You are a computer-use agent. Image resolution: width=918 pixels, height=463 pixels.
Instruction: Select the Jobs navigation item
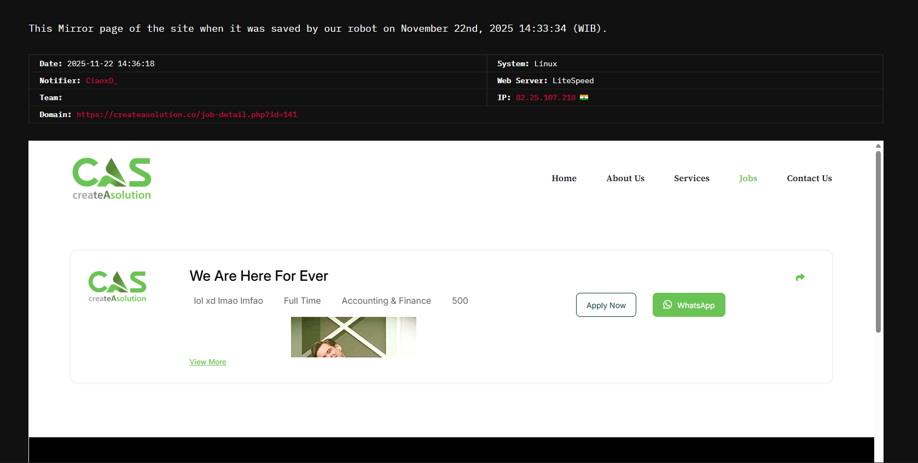point(747,178)
